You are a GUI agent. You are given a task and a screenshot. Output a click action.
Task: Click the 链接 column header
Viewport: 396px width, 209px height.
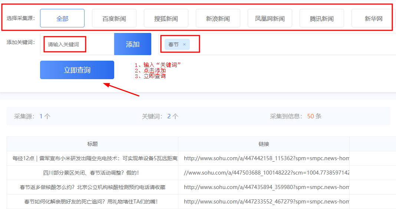click(264, 144)
